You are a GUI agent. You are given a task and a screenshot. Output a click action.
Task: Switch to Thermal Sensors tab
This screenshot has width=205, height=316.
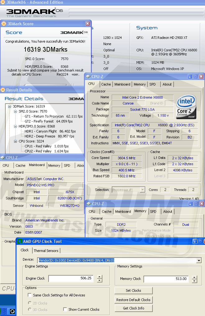pyautogui.click(x=46, y=251)
